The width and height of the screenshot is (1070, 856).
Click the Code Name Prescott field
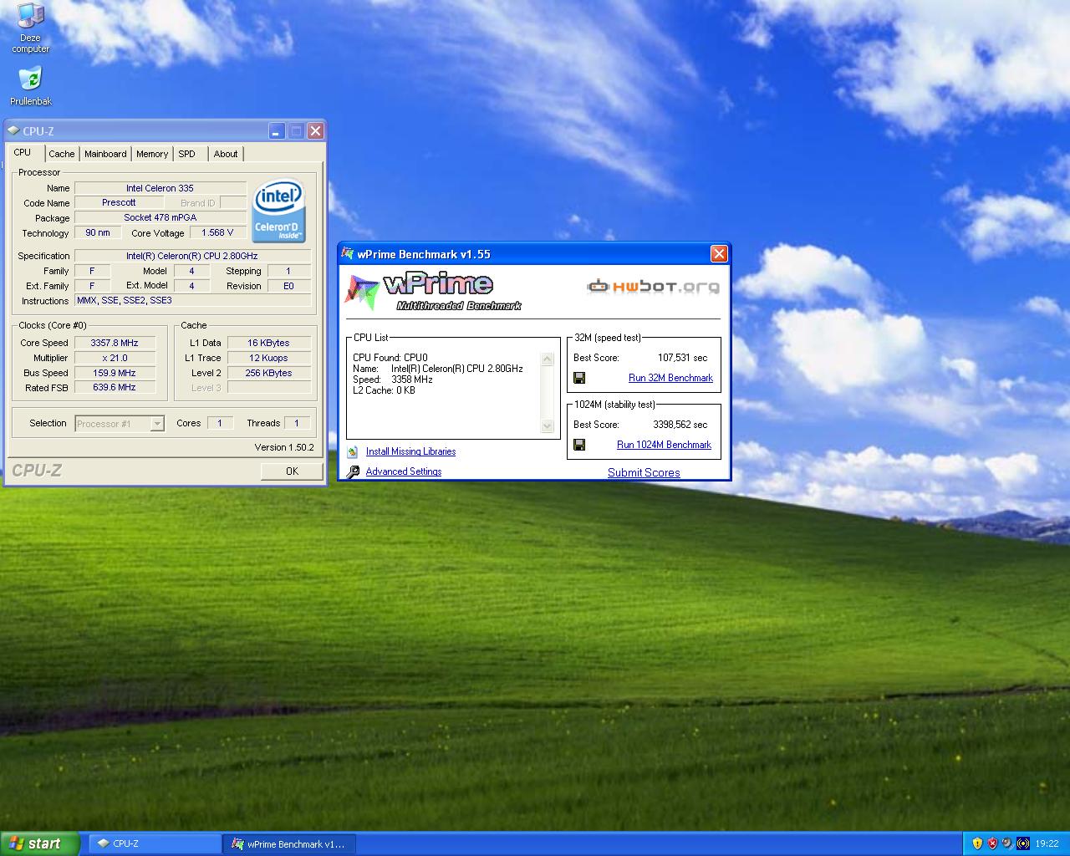(x=119, y=202)
